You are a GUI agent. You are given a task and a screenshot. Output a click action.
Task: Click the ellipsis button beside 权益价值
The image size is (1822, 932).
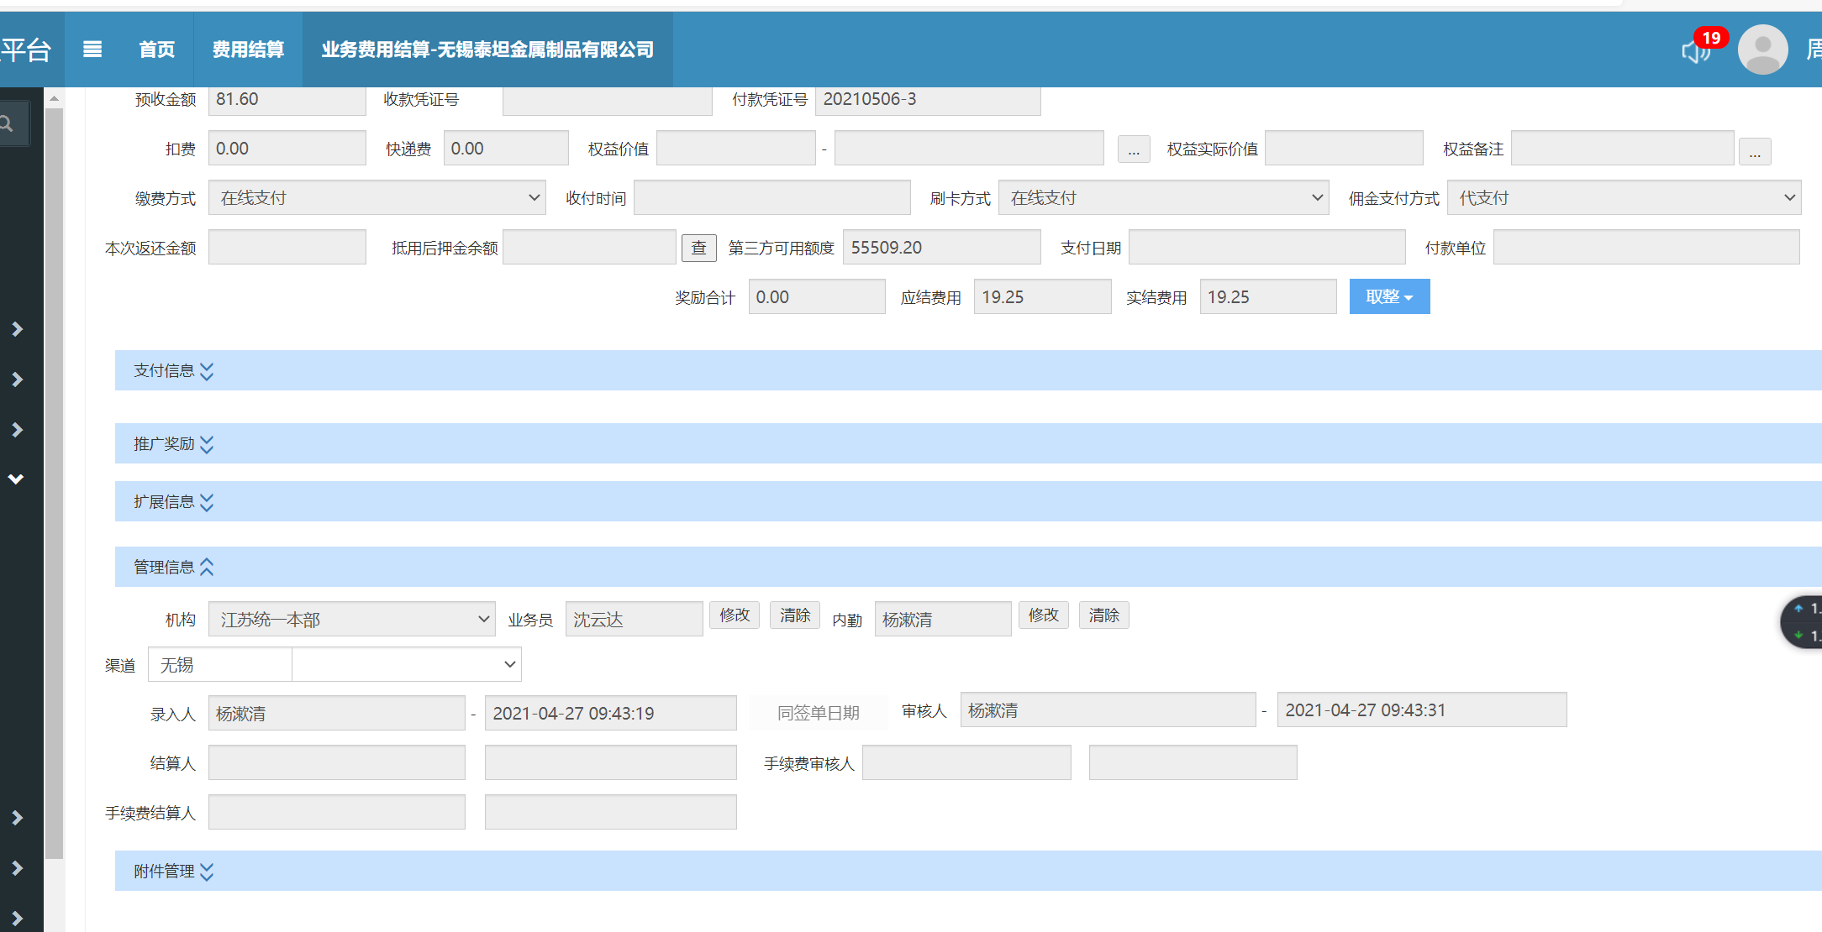[x=1134, y=150]
